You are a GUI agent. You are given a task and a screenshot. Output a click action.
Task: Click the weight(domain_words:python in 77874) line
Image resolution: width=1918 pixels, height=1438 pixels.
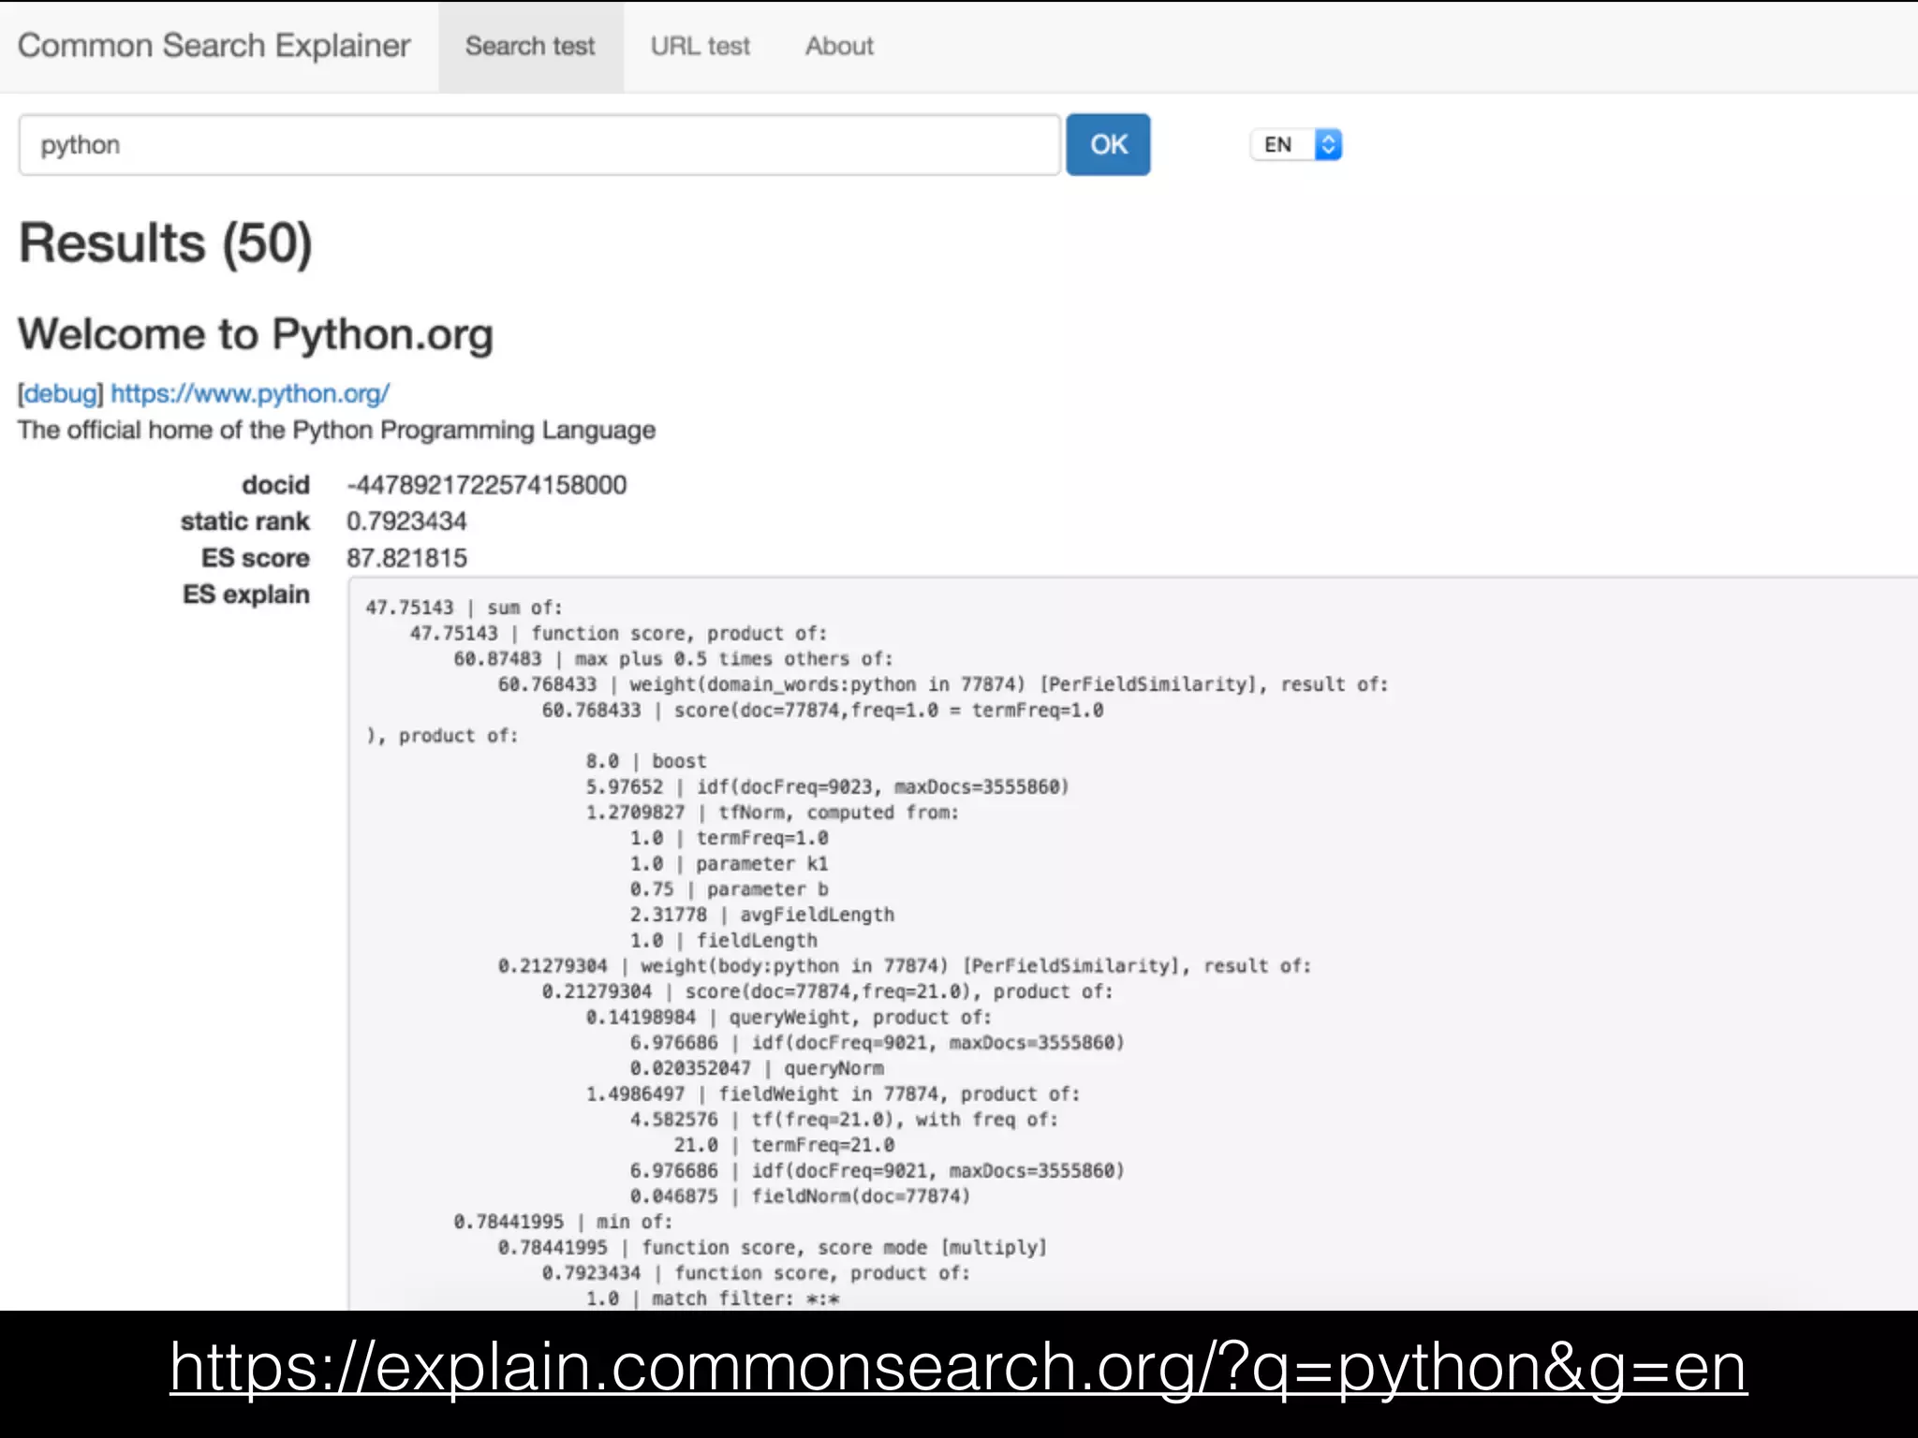point(943,684)
